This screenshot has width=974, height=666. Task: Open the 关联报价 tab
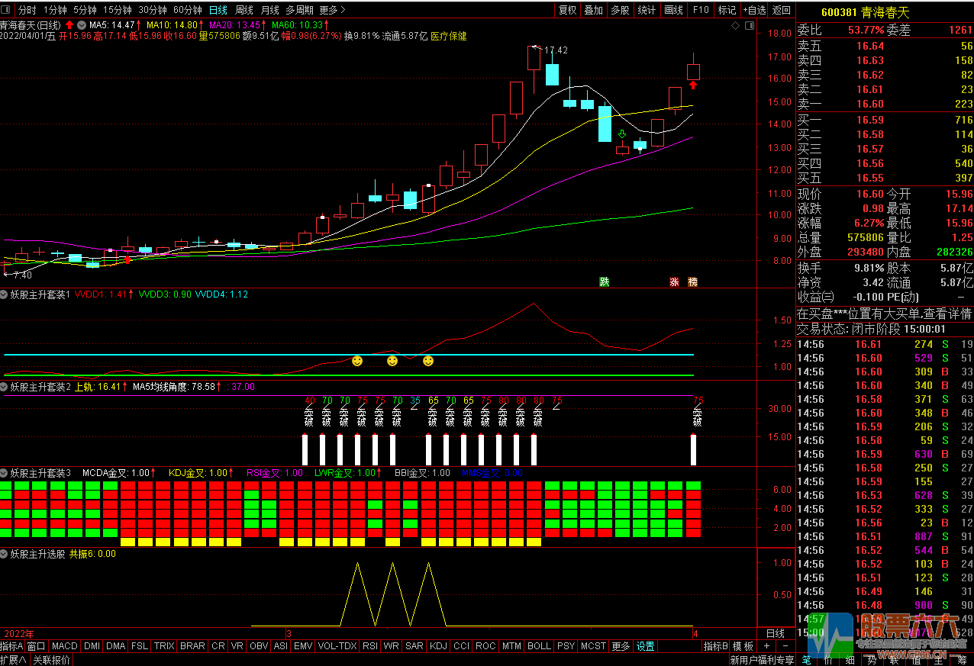(52, 660)
